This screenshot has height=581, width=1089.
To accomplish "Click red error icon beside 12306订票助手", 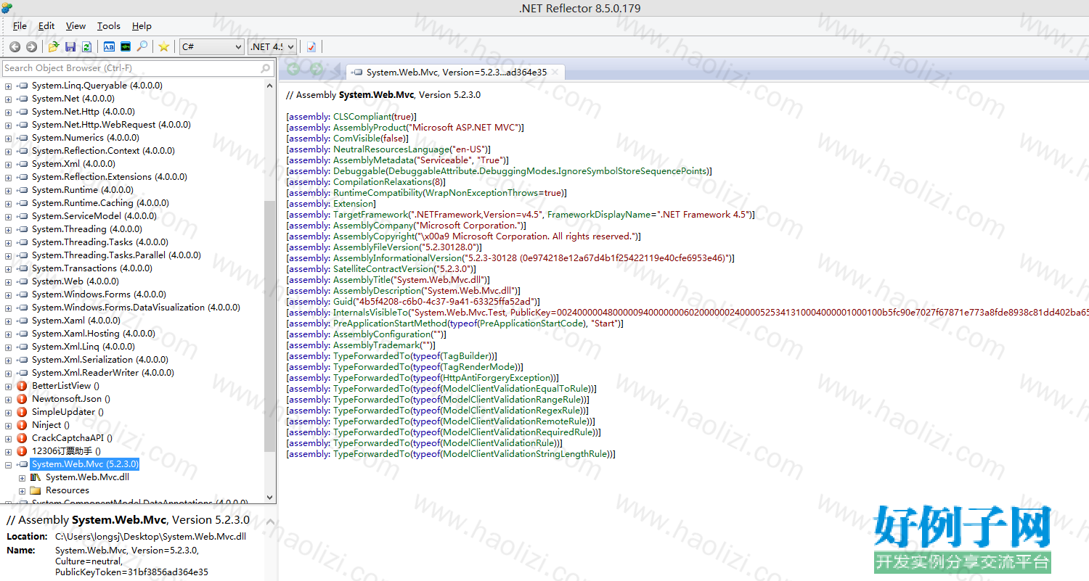I will click(22, 451).
